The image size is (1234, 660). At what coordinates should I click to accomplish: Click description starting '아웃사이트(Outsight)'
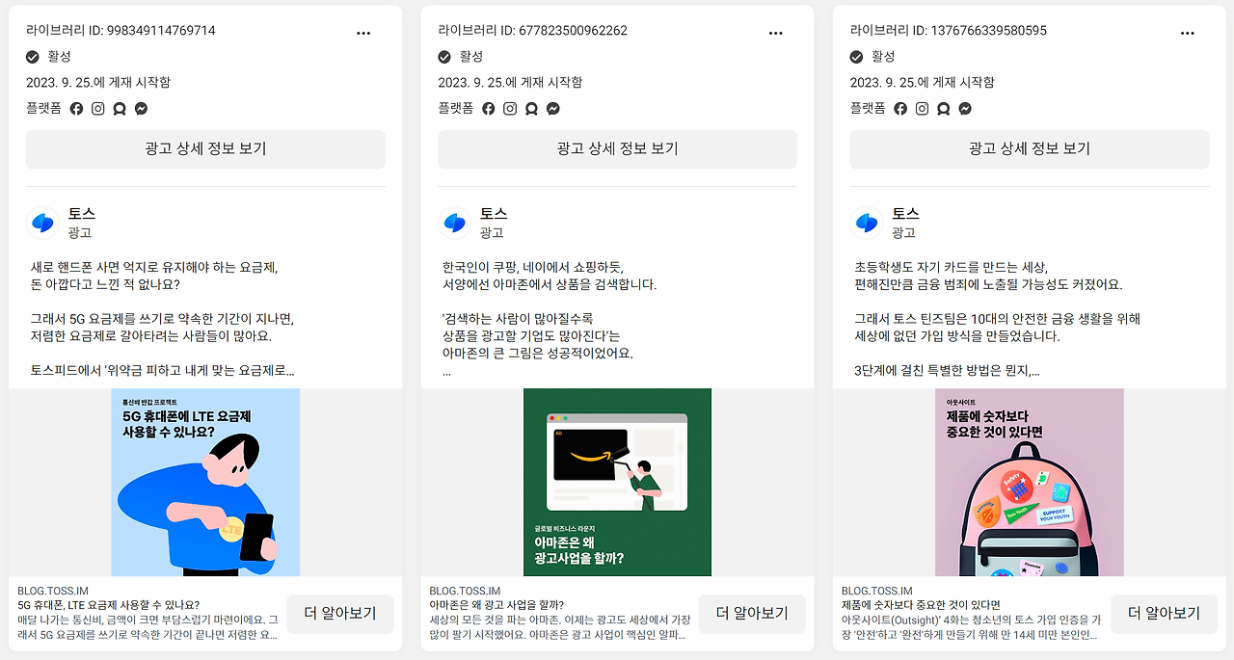(x=971, y=627)
